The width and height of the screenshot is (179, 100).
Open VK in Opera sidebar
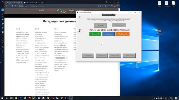coord(3,28)
